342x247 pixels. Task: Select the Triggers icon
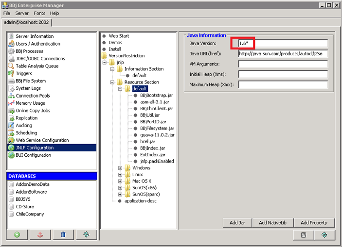11,73
